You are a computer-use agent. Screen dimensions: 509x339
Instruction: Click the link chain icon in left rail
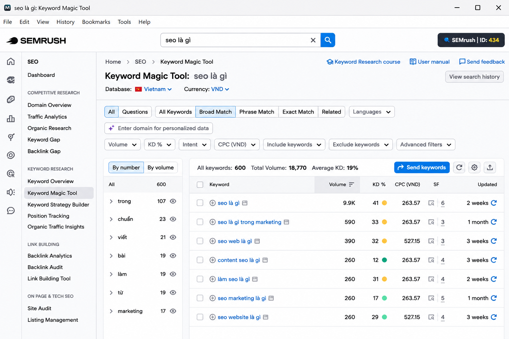11,100
